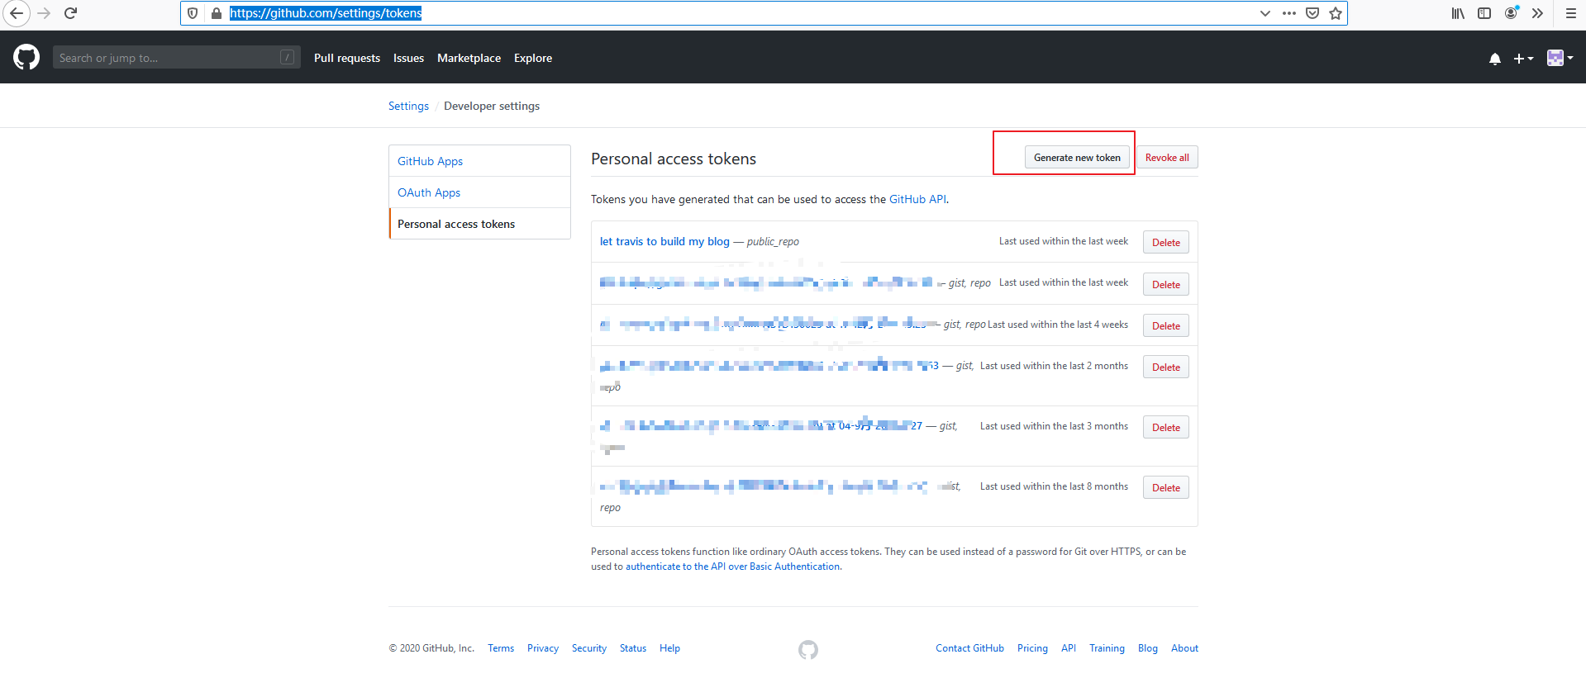Screen dimensions: 1586x678
Task: Delete the travis blog token
Action: 1166,243
